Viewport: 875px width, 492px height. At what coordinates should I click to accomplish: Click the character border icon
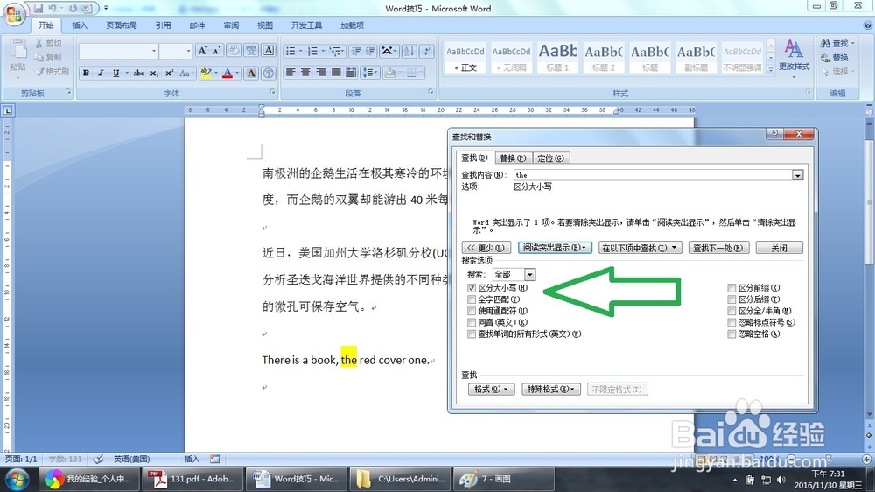(x=269, y=51)
